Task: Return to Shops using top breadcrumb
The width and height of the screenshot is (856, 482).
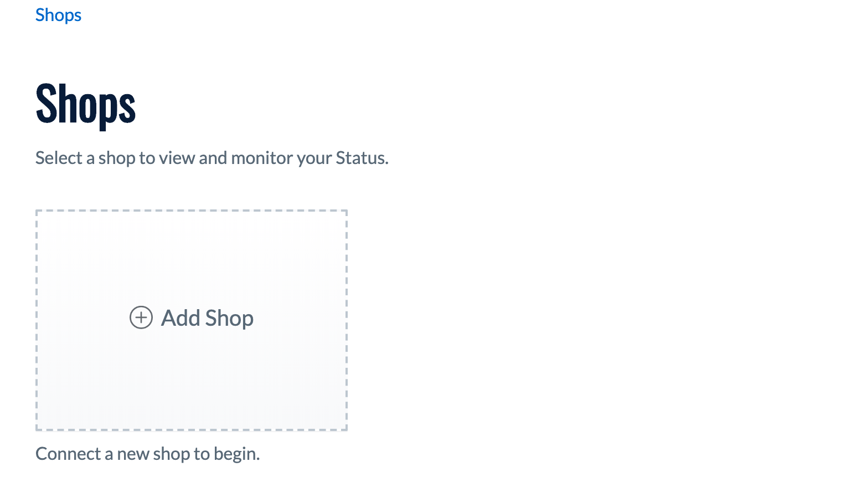Action: tap(58, 15)
